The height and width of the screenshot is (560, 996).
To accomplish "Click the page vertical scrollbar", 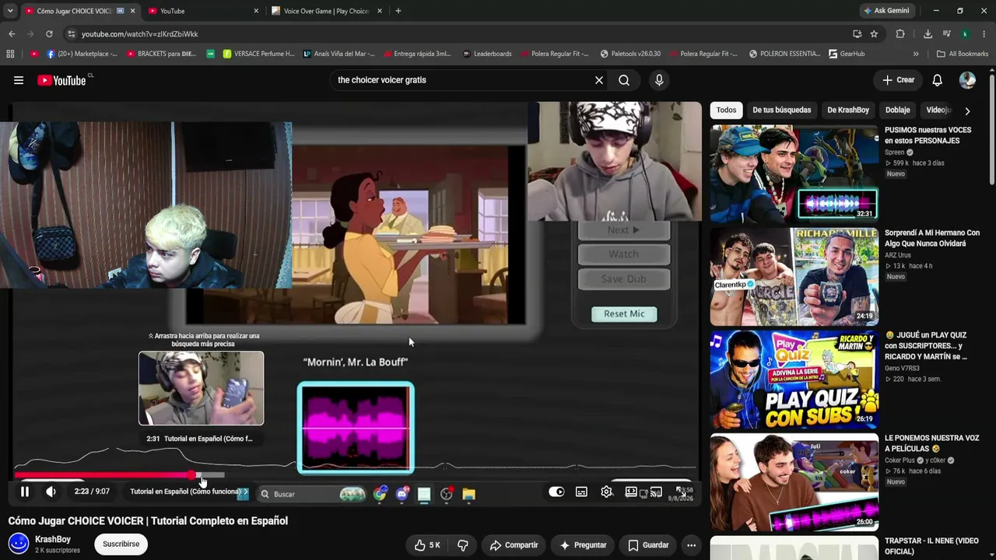I will tap(992, 128).
